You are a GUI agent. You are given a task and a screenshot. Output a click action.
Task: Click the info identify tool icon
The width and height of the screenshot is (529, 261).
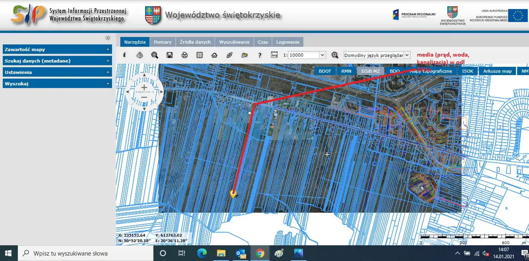click(x=124, y=55)
